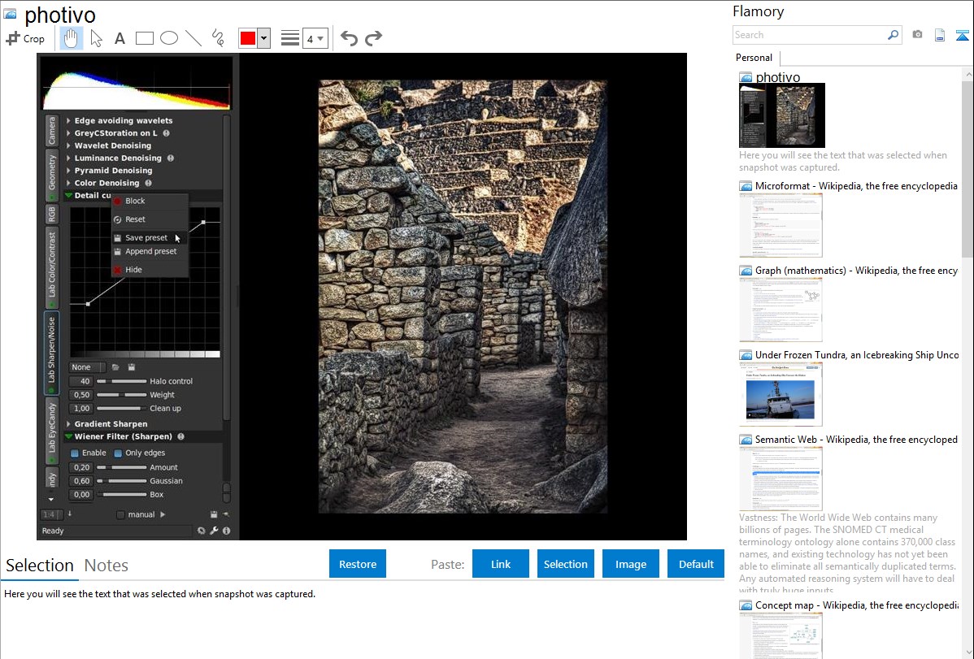Image resolution: width=974 pixels, height=659 pixels.
Task: Select the rectangle shape tool
Action: [145, 38]
